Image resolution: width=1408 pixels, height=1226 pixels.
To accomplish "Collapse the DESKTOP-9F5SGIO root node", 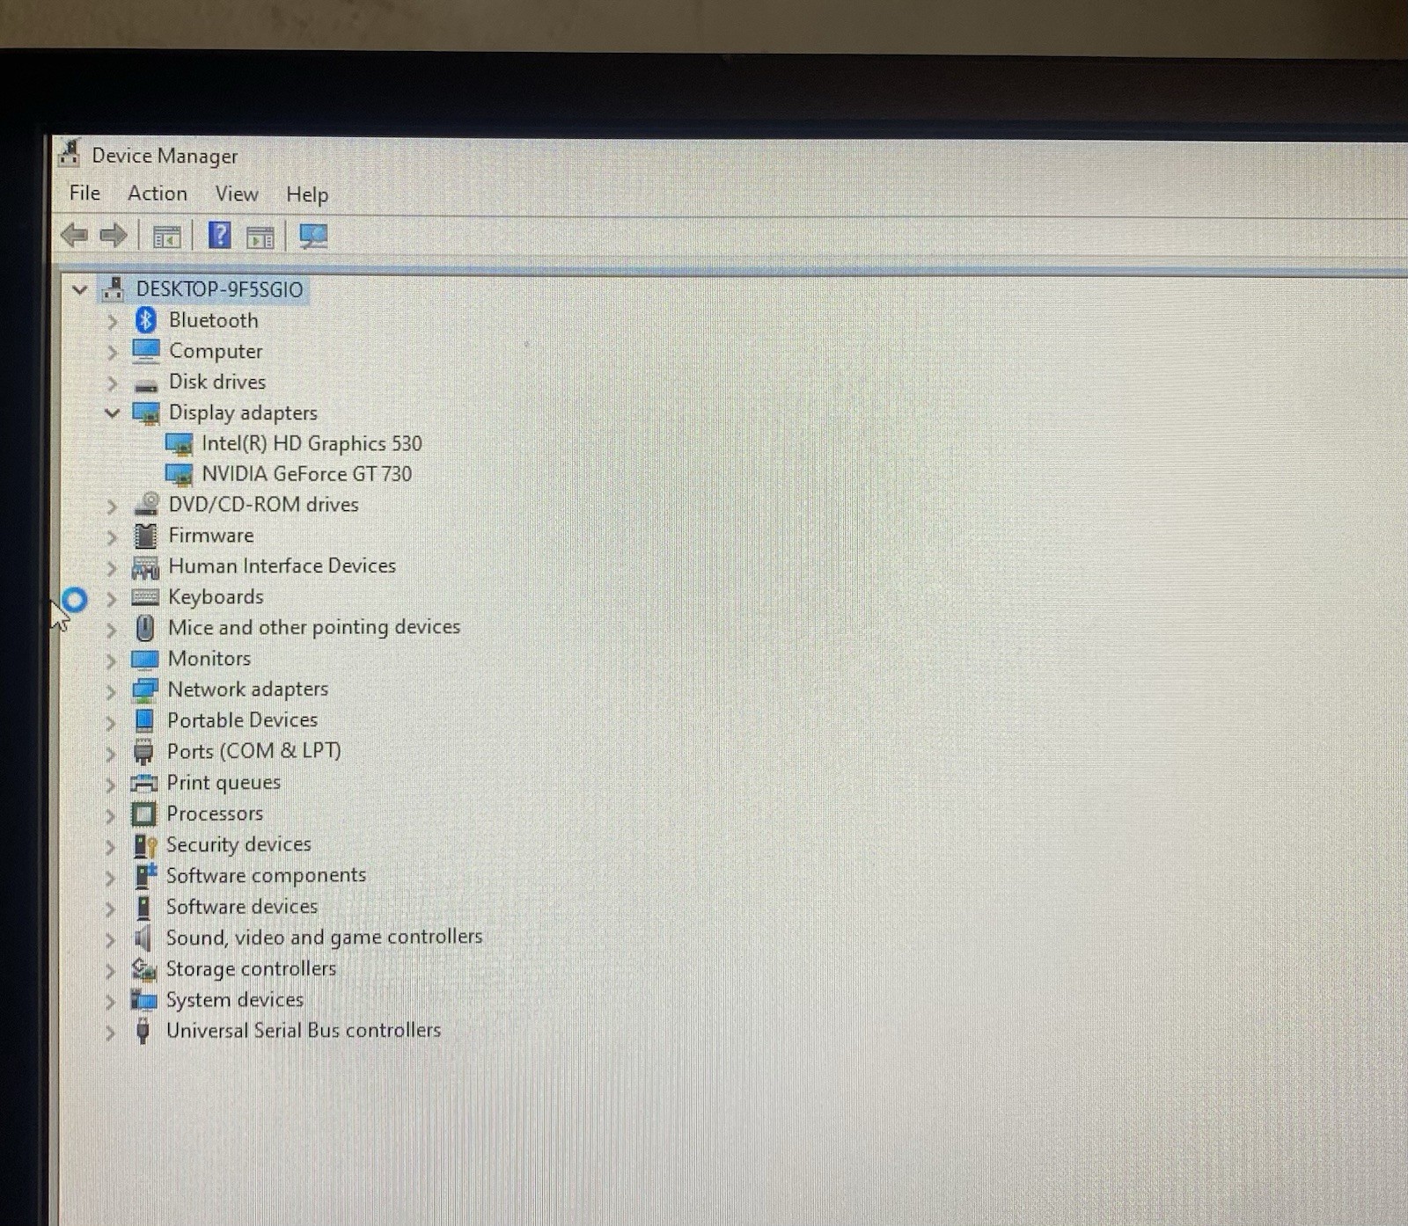I will coord(79,289).
